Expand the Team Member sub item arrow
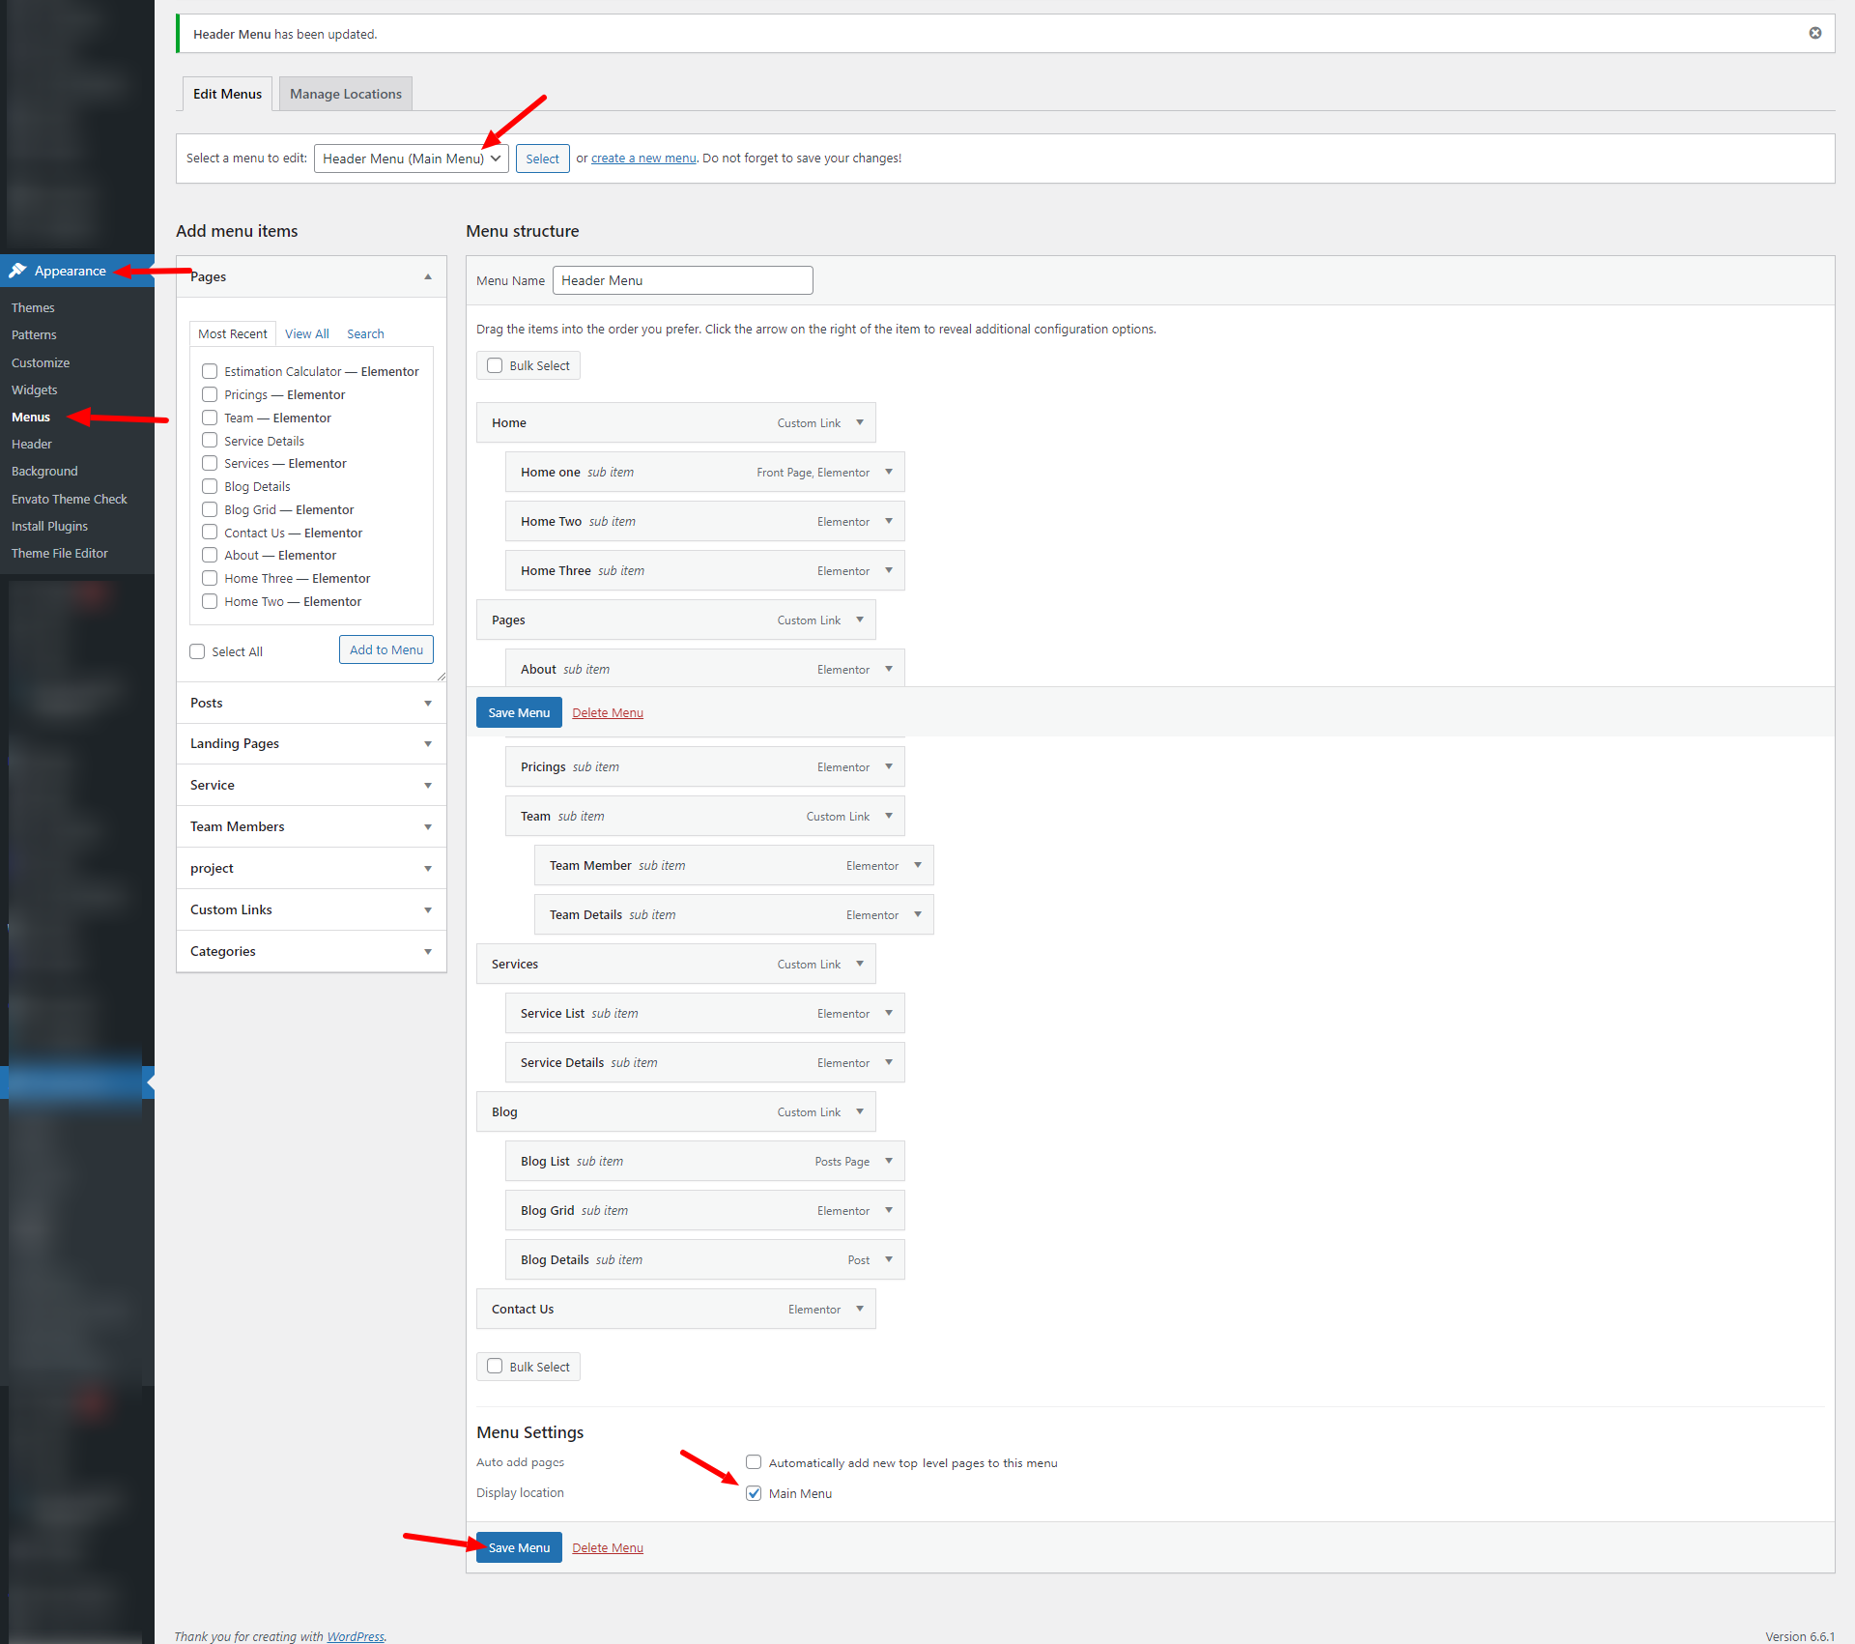The width and height of the screenshot is (1855, 1644). point(918,865)
